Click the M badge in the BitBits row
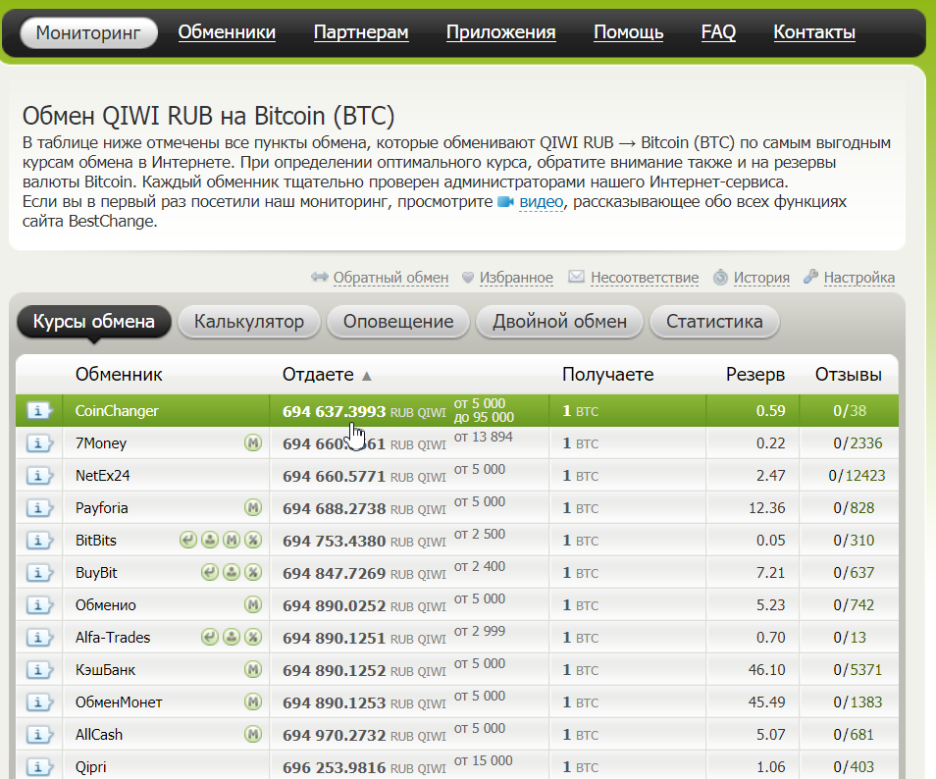 coord(232,541)
